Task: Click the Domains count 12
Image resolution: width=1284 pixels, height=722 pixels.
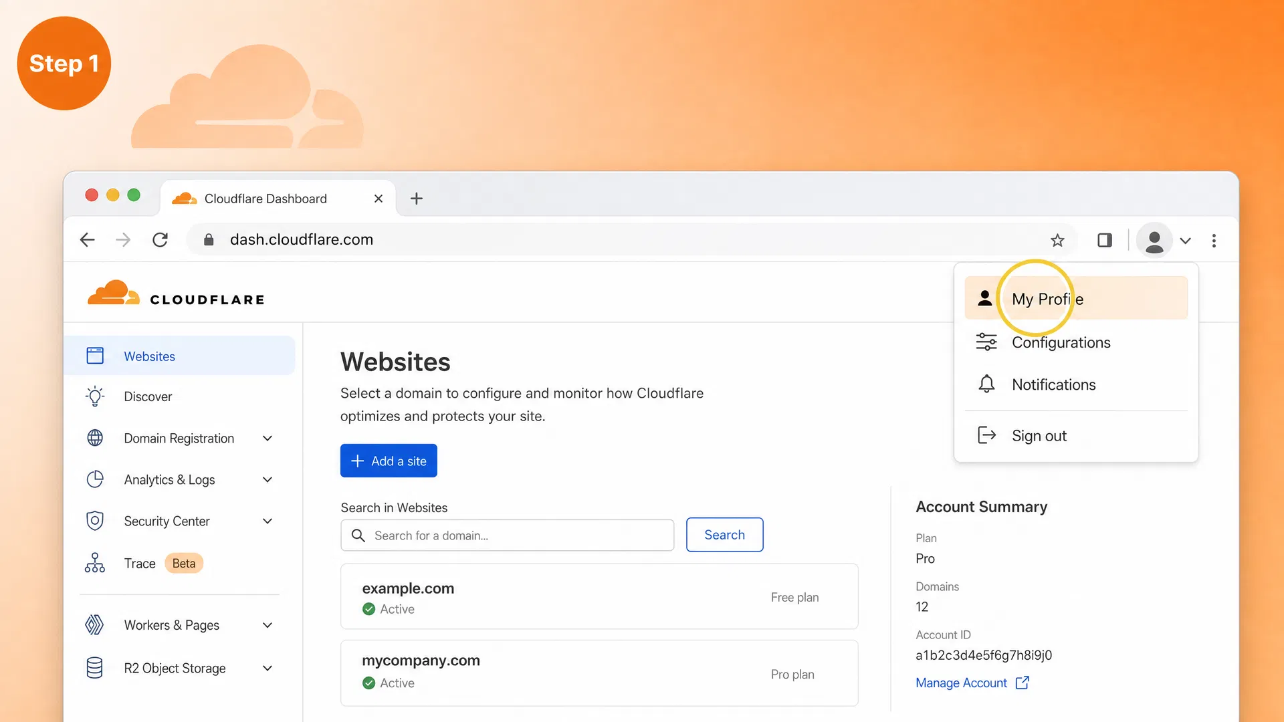Action: 922,607
